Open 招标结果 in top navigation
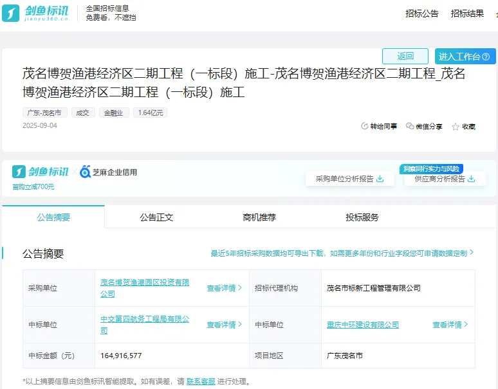Image resolution: width=498 pixels, height=389 pixels. click(467, 14)
